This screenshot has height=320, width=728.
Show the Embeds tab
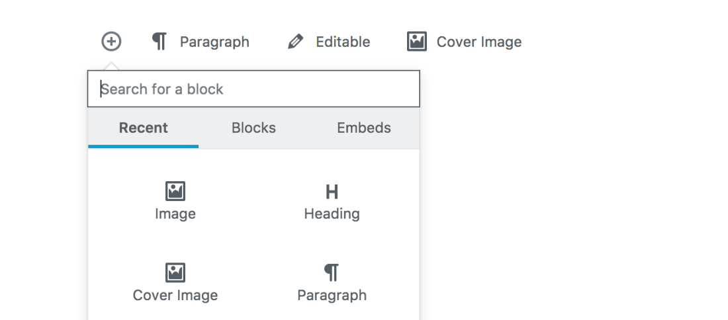click(364, 128)
